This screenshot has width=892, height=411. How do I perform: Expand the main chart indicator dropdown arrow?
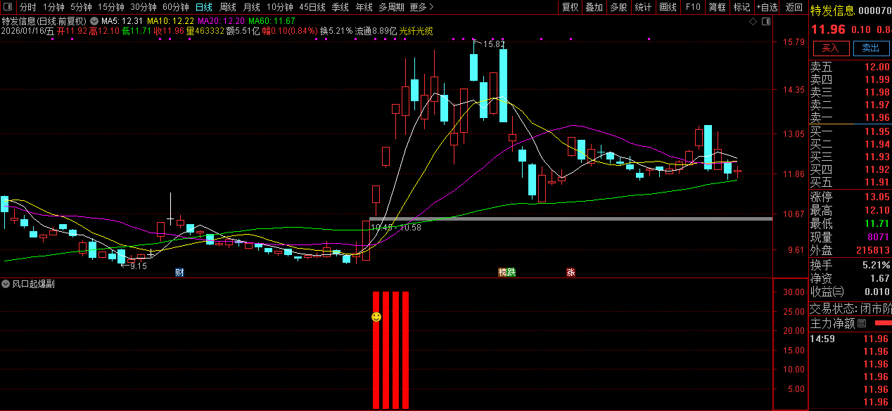click(x=94, y=21)
